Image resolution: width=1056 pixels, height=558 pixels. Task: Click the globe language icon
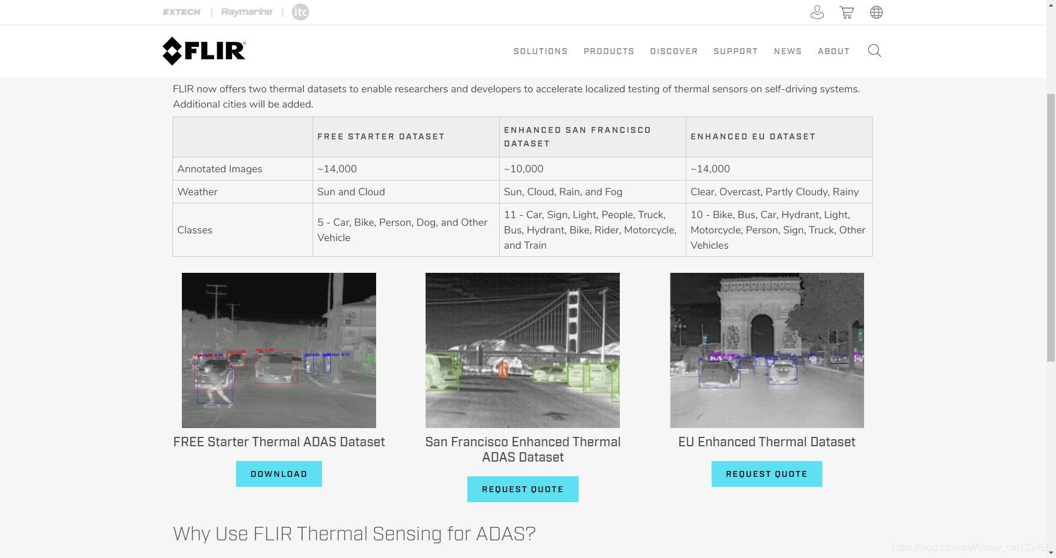(x=876, y=12)
